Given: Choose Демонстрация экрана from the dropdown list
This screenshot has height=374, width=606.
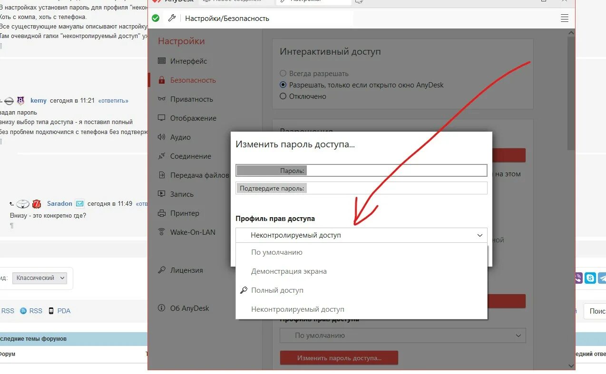Looking at the screenshot, I should (362, 271).
